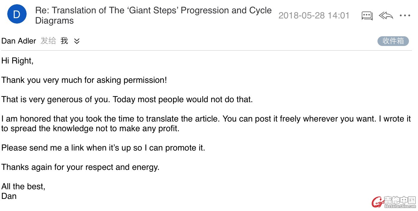418x211 pixels.
Task: Click the 发给 label
Action: (48, 41)
